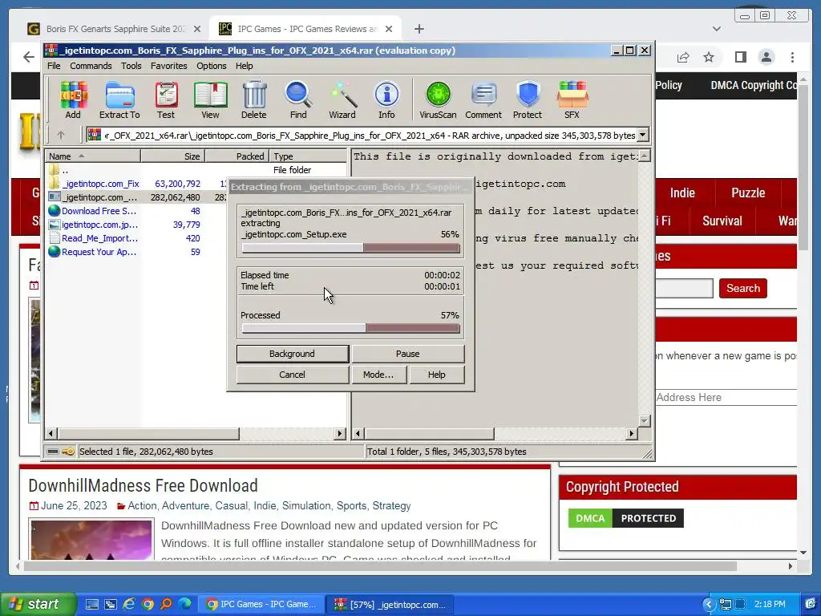Viewport: 821px width, 616px height.
Task: Click the DMCA Protected badge
Action: 625,518
